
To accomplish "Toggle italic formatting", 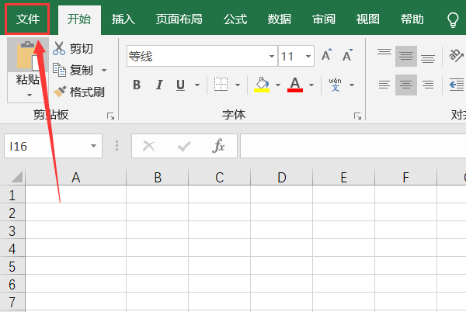I will pos(159,85).
